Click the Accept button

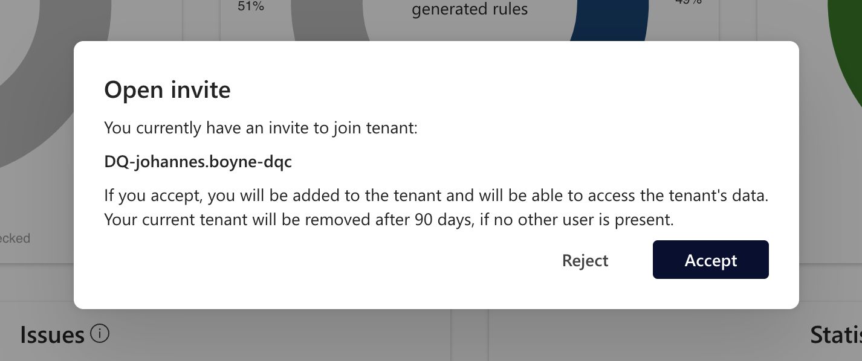pyautogui.click(x=710, y=260)
